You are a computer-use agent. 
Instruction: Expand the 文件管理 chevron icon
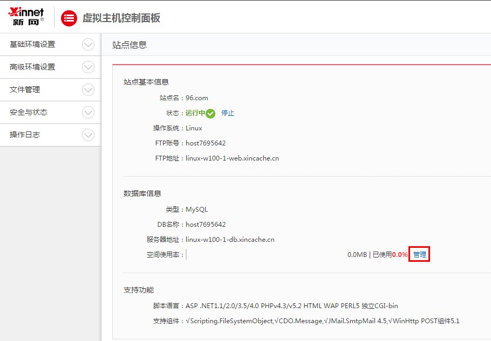click(88, 90)
